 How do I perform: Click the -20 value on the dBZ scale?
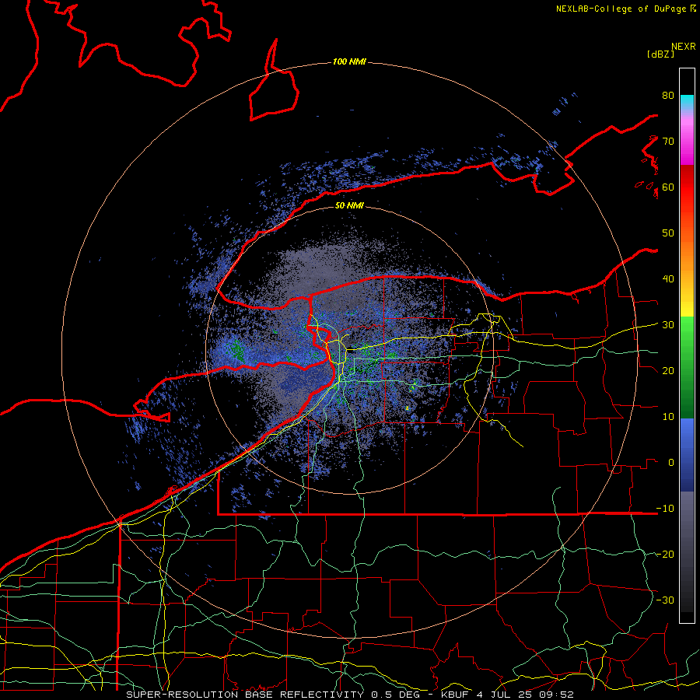(x=665, y=555)
